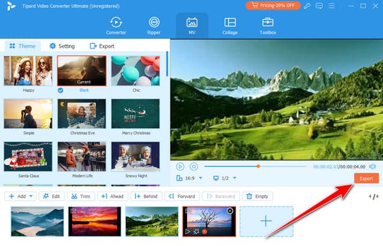This screenshot has width=383, height=246.
Task: Click the Pricing-20% OFF cart button
Action: click(273, 5)
